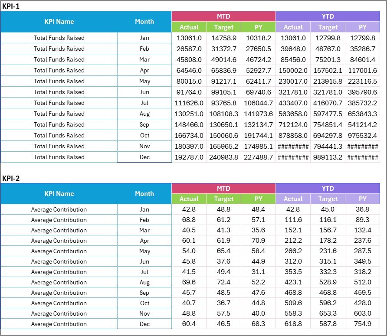
Task: Select the YTD header in KPI-1 table
Action: [328, 16]
